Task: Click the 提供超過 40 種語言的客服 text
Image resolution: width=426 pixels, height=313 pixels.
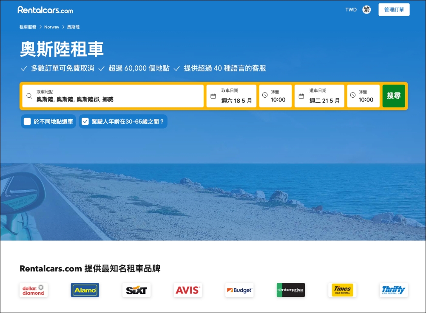Action: pos(225,68)
